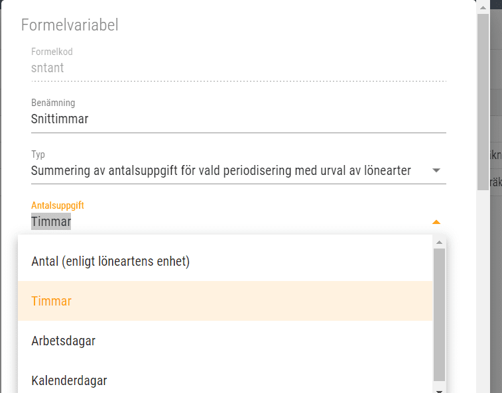Click the option list's scroll-down arrow

pos(439,391)
